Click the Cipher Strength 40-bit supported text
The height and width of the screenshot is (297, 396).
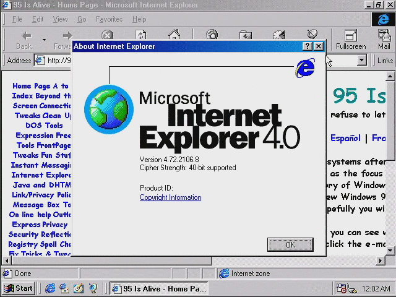click(x=188, y=168)
